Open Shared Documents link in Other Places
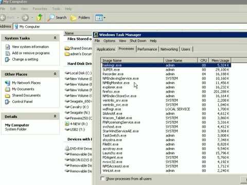247x185 pixels. (x=26, y=96)
